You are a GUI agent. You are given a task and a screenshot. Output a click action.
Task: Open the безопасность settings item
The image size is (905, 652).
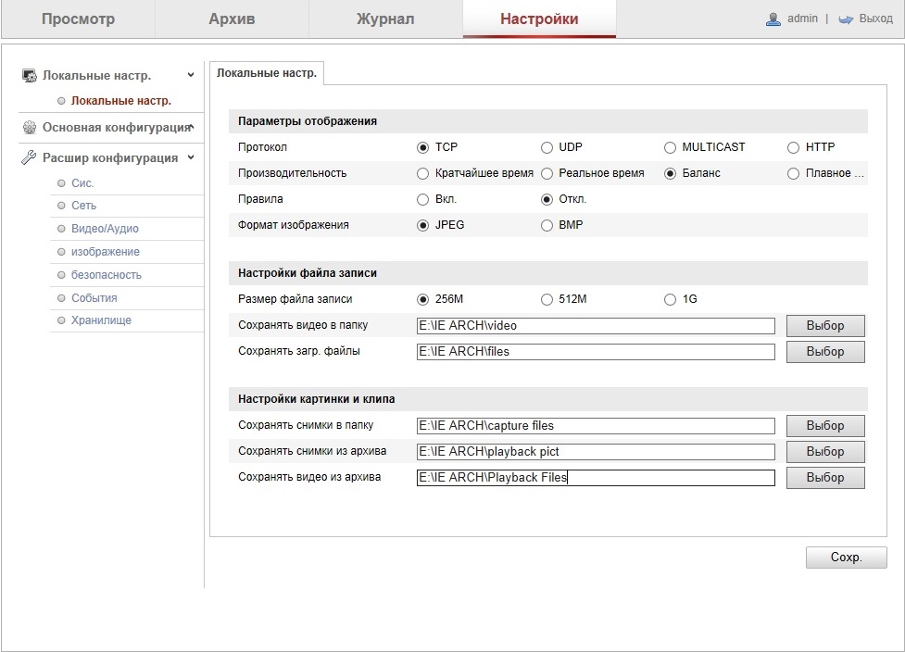107,275
